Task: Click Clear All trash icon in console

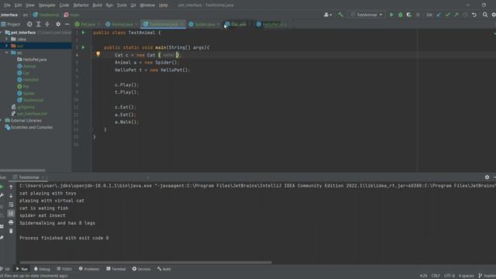Action: pyautogui.click(x=11, y=231)
